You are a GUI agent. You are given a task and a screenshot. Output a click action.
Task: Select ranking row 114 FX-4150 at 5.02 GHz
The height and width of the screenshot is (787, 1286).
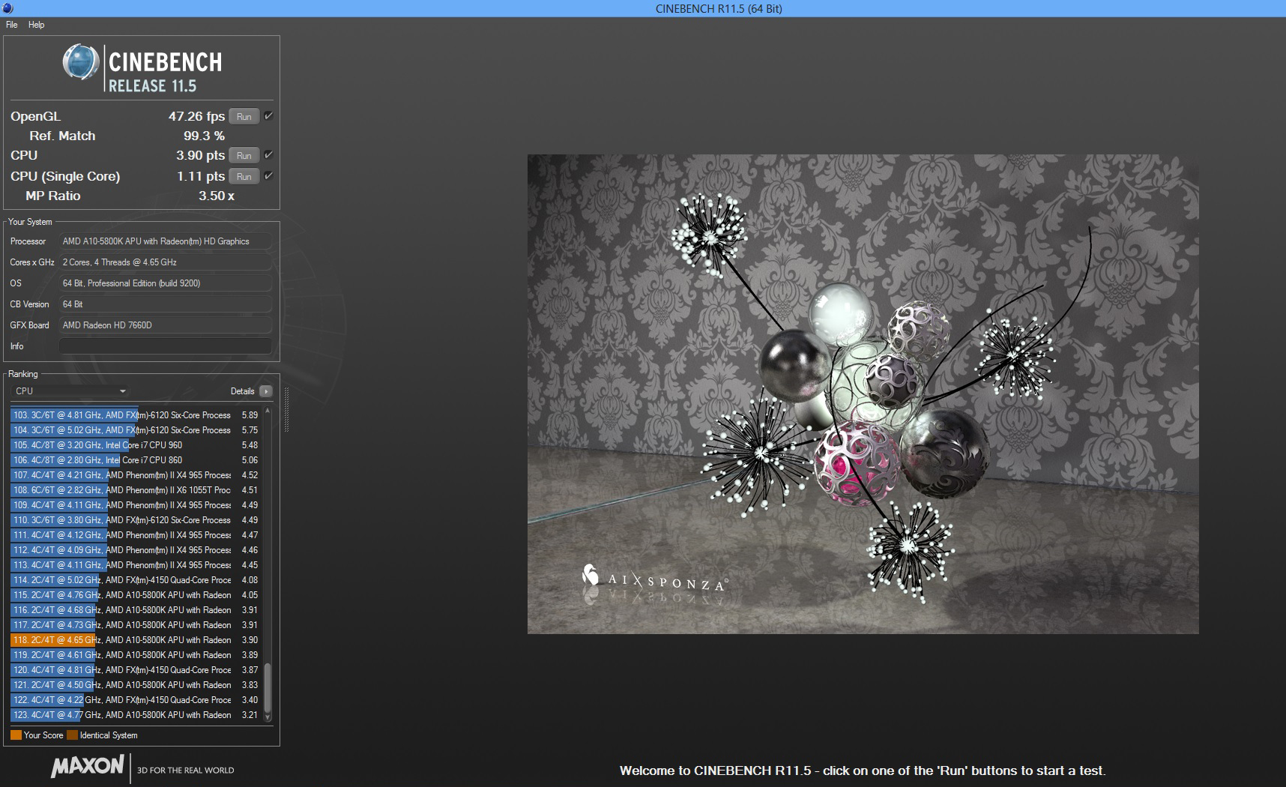136,580
